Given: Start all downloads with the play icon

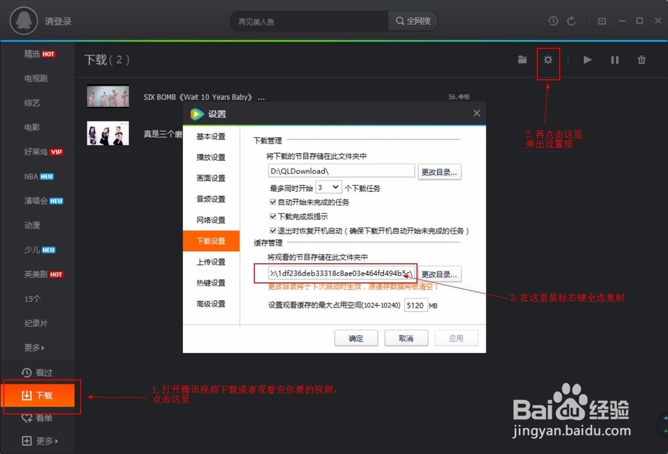Looking at the screenshot, I should click(x=587, y=60).
